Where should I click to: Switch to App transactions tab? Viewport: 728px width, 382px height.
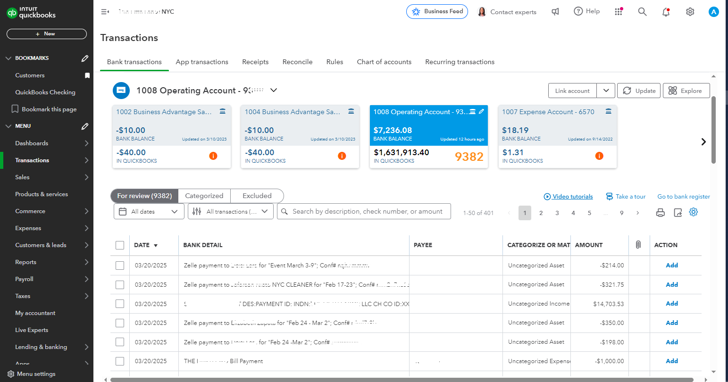(x=202, y=62)
